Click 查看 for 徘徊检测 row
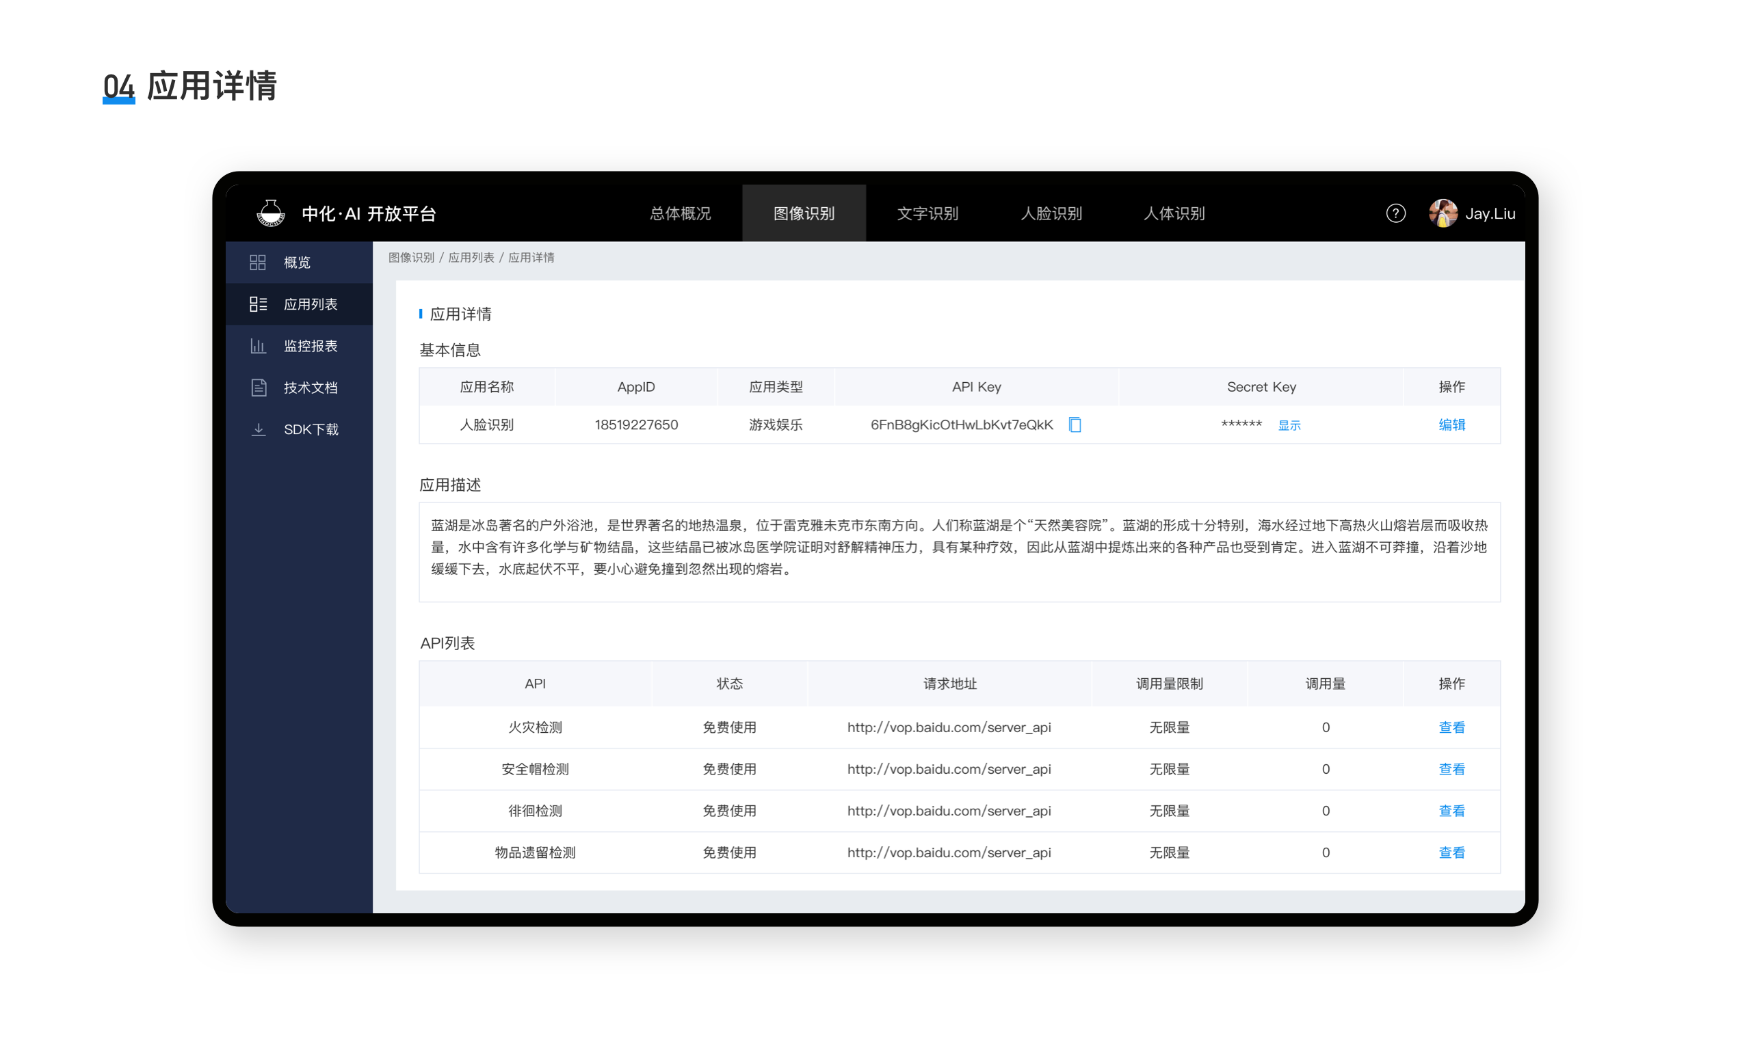1751x1050 pixels. (x=1451, y=811)
